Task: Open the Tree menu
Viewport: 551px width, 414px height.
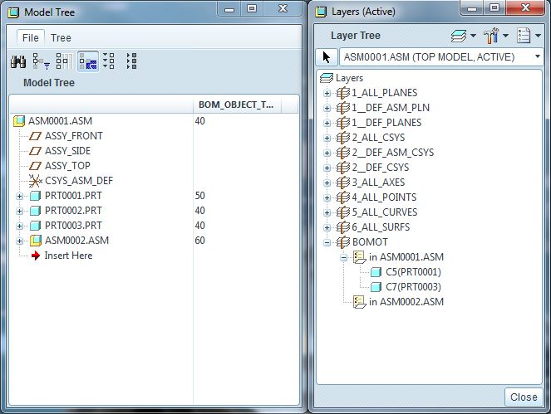Action: 61,38
